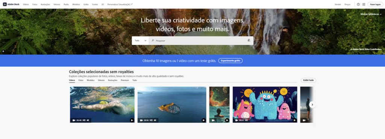Select the Tudo collections tab

tap(135, 80)
